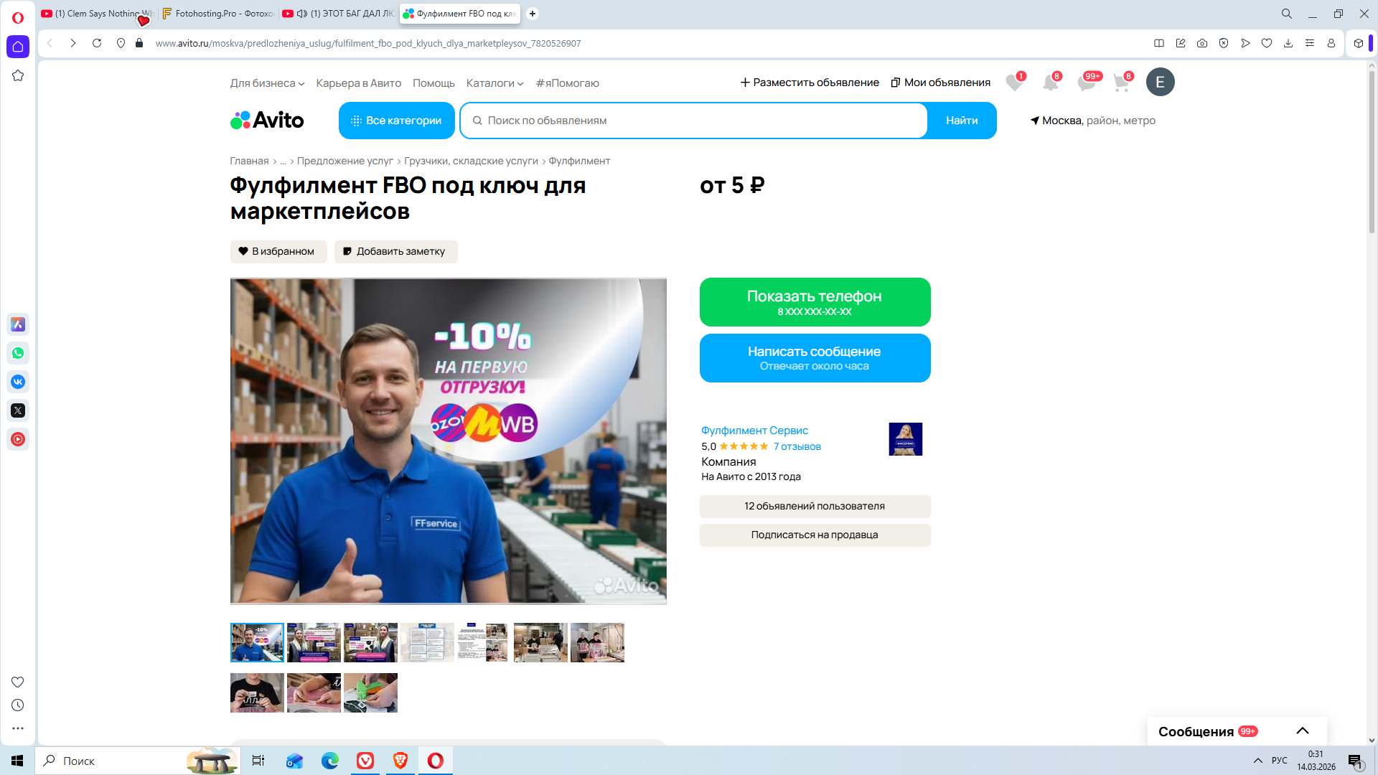Viewport: 1378px width, 775px height.
Task: Toggle the 'В избранном' favorite button
Action: [x=278, y=251]
